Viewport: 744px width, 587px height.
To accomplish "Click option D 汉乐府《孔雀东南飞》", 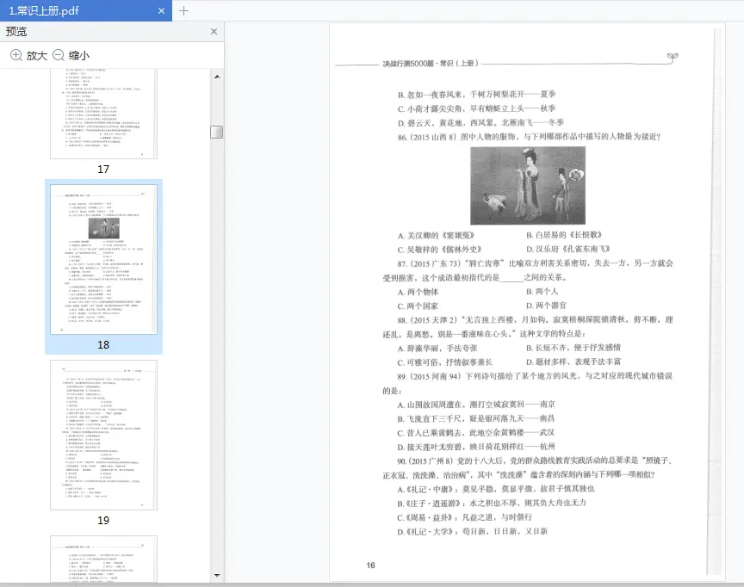I will [568, 249].
